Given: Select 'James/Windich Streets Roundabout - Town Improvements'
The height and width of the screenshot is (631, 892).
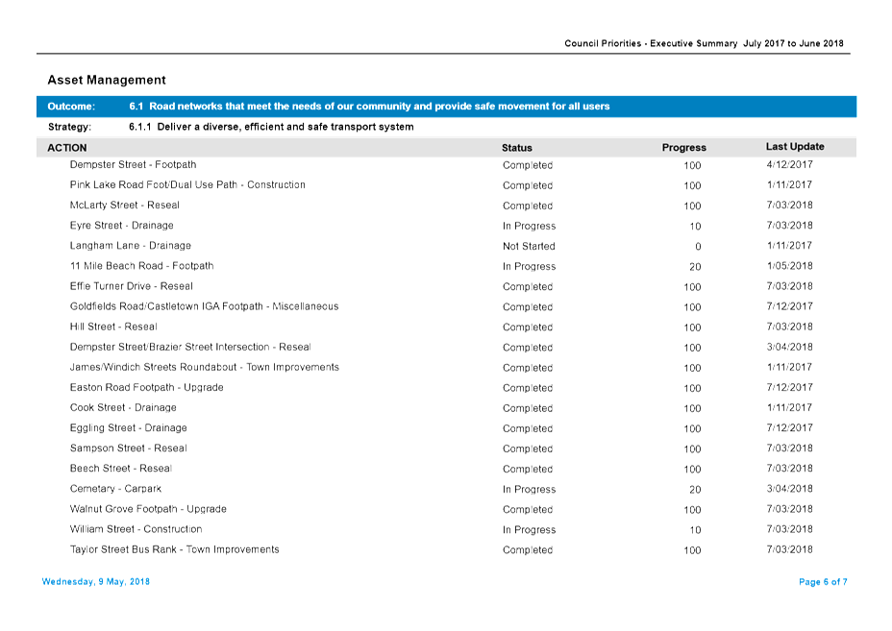Looking at the screenshot, I should click(204, 367).
